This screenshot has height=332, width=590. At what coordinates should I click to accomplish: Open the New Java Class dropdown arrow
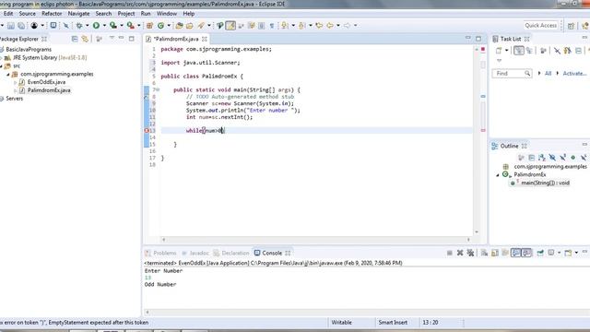169,25
